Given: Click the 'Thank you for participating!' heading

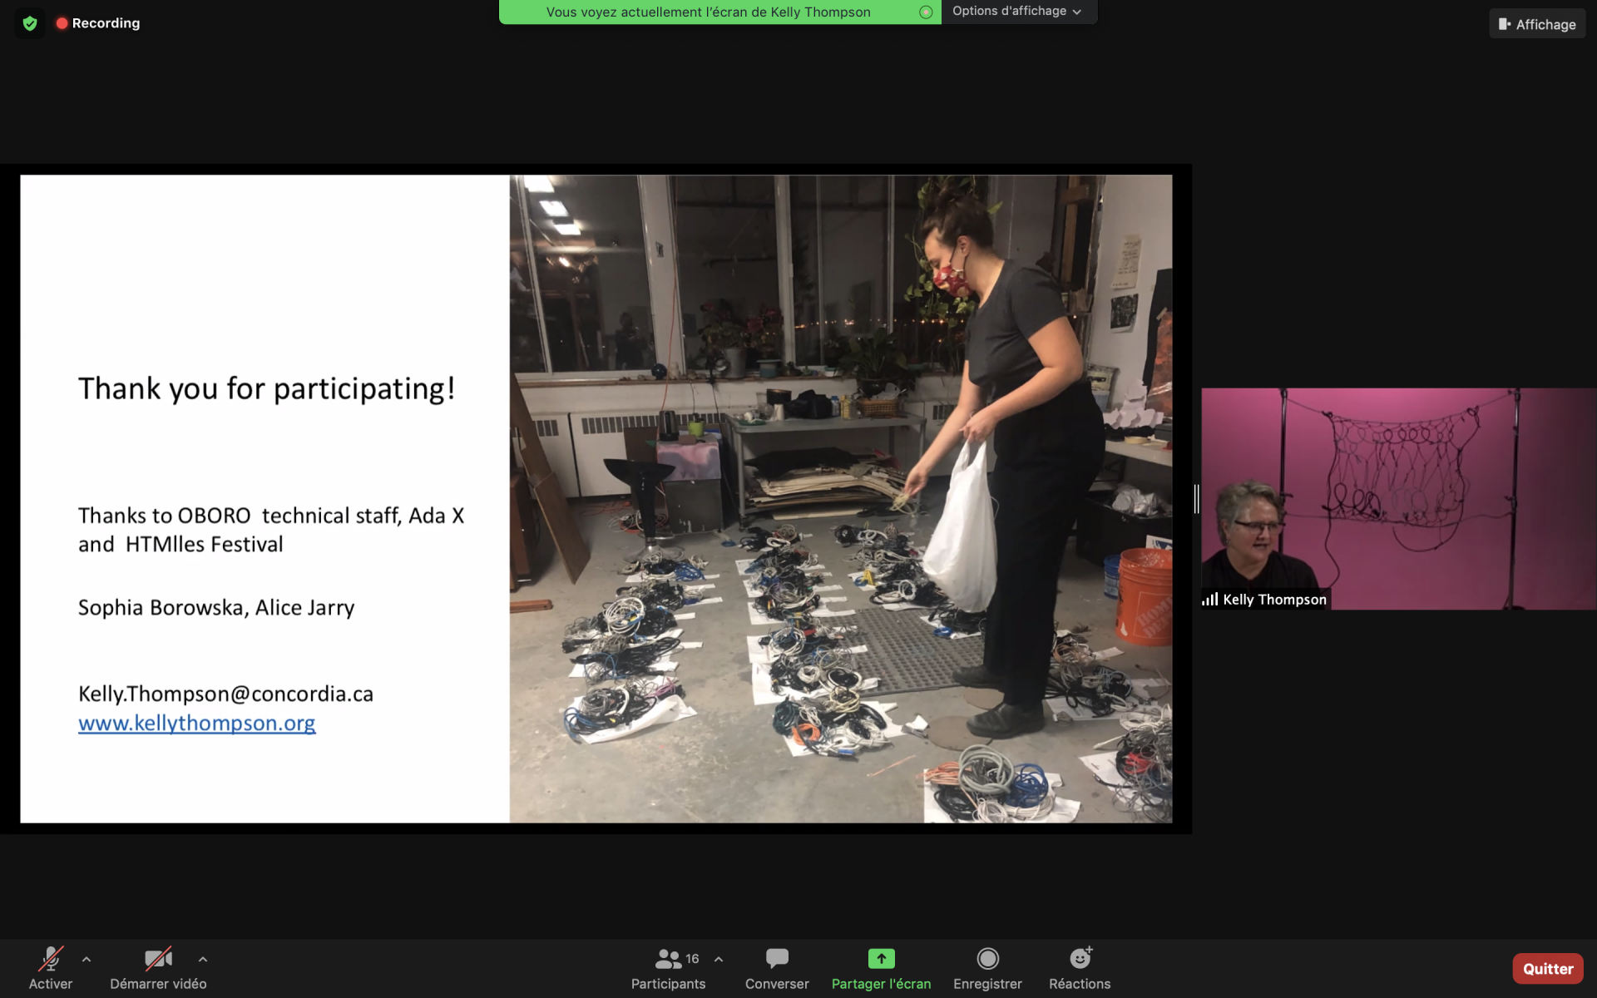Looking at the screenshot, I should (267, 388).
